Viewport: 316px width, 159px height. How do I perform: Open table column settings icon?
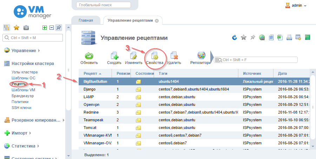coord(298,37)
